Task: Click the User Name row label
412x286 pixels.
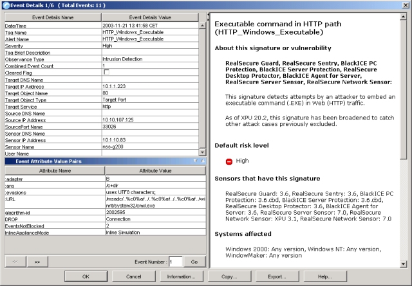Action: tap(17, 154)
